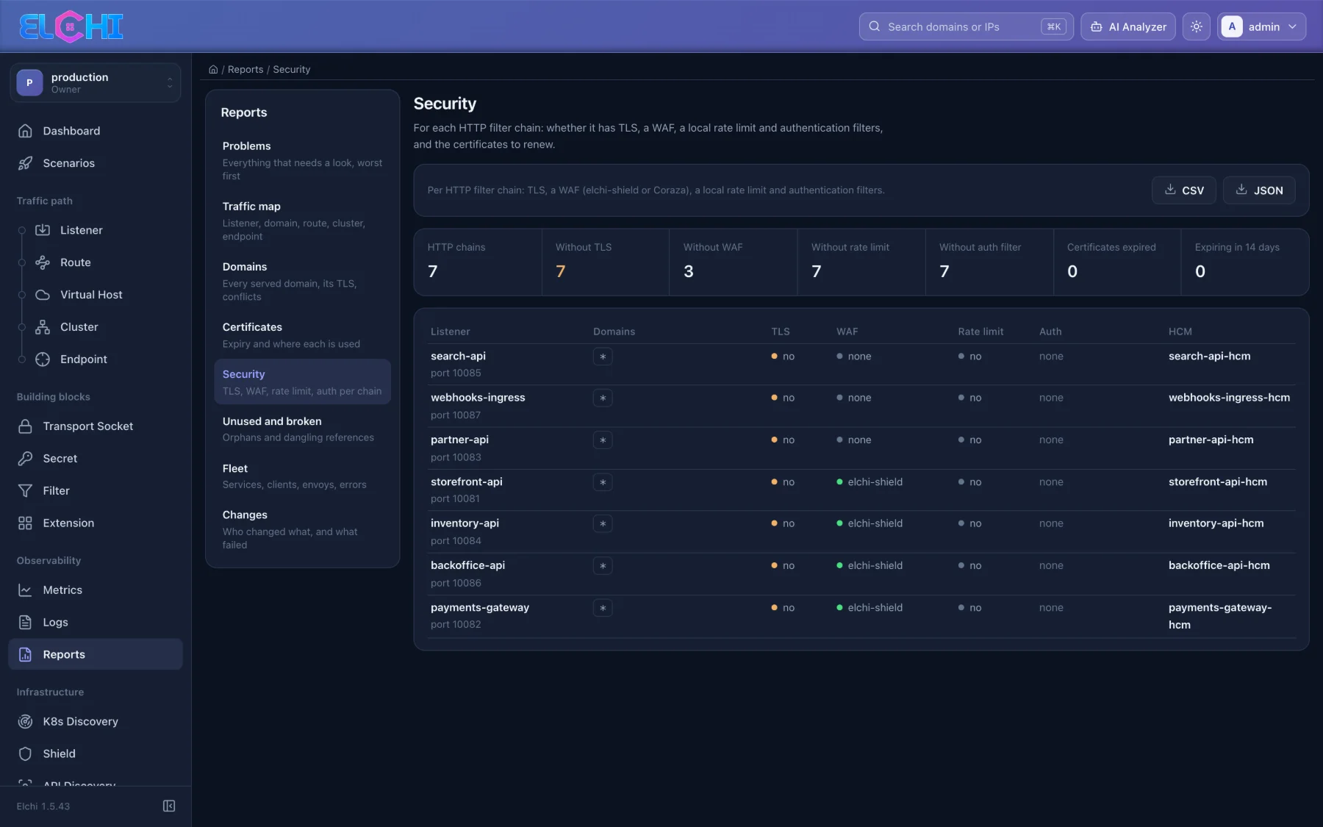Open the inventory-api-hcm link
This screenshot has width=1323, height=827.
[x=1216, y=523]
